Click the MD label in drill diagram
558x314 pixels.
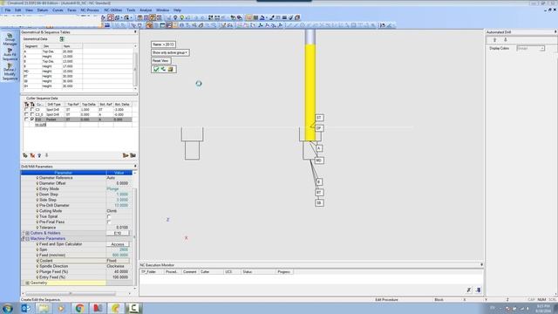[319, 160]
